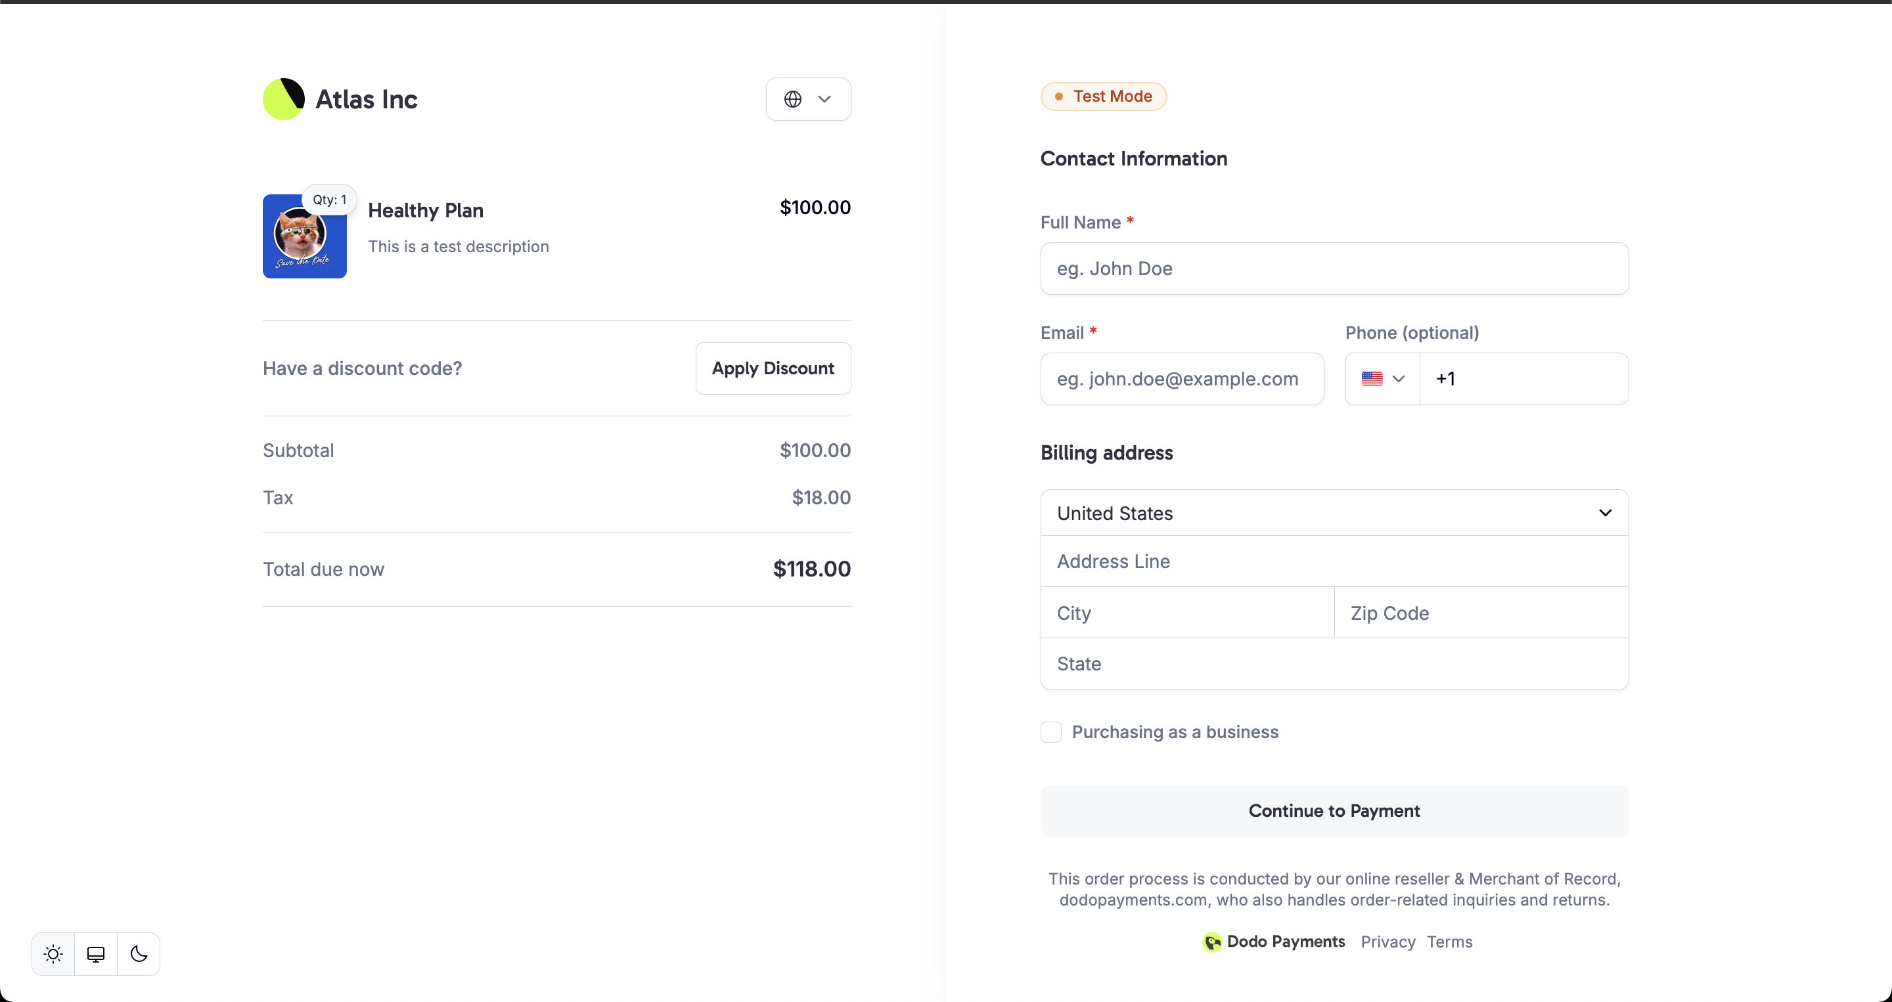This screenshot has height=1002, width=1892.
Task: Click into the Email input
Action: point(1182,379)
